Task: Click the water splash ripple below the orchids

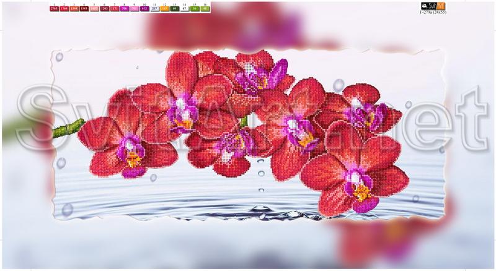Action: (260, 212)
